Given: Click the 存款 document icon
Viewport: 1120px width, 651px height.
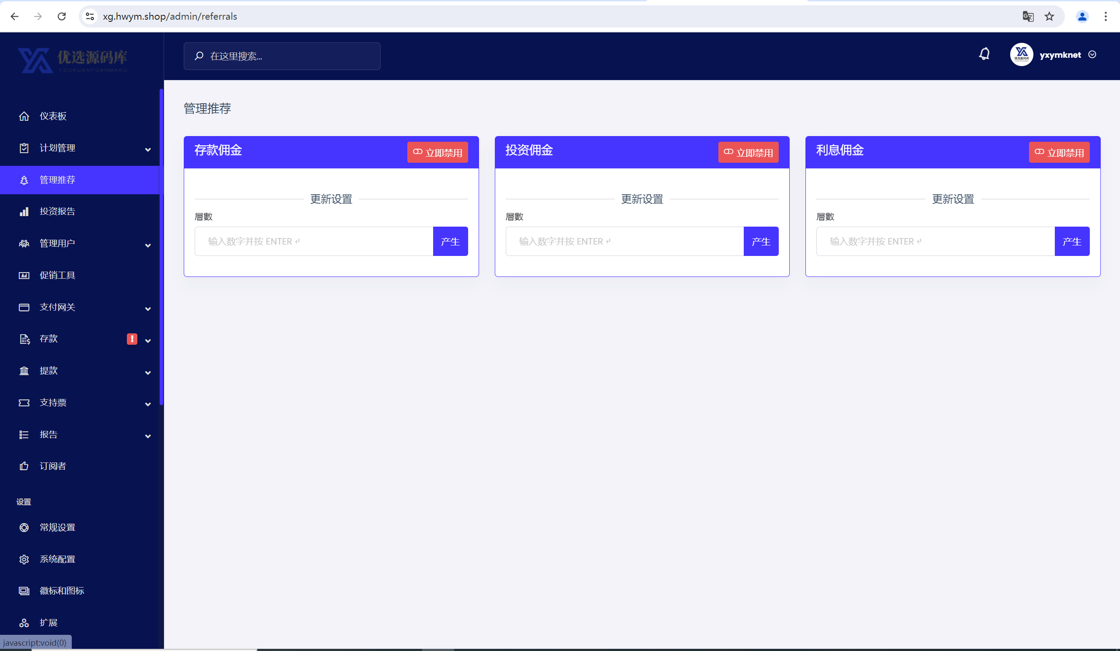Looking at the screenshot, I should click(24, 339).
